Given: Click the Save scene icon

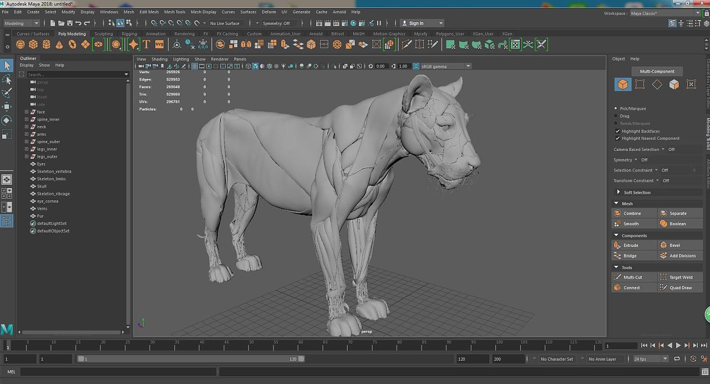Looking at the screenshot, I should 69,23.
